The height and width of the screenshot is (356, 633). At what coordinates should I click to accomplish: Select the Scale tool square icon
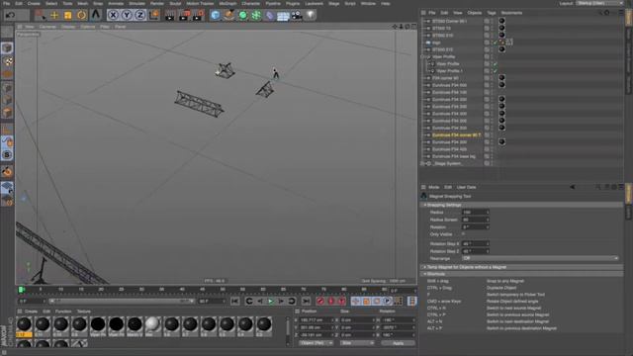(68, 16)
